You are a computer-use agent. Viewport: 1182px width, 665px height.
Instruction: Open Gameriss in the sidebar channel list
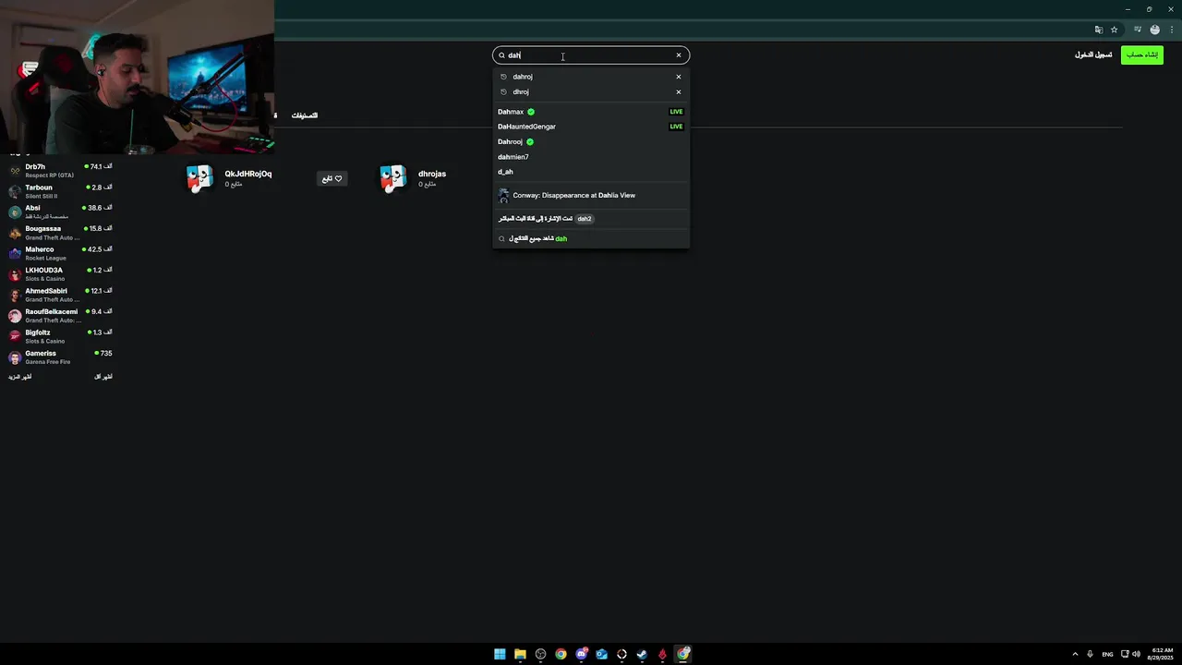60,357
